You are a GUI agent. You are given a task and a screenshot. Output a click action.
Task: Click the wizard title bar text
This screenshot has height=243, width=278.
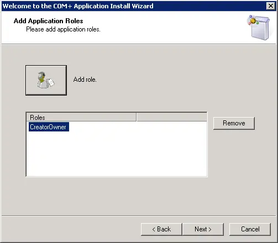[x=78, y=6]
